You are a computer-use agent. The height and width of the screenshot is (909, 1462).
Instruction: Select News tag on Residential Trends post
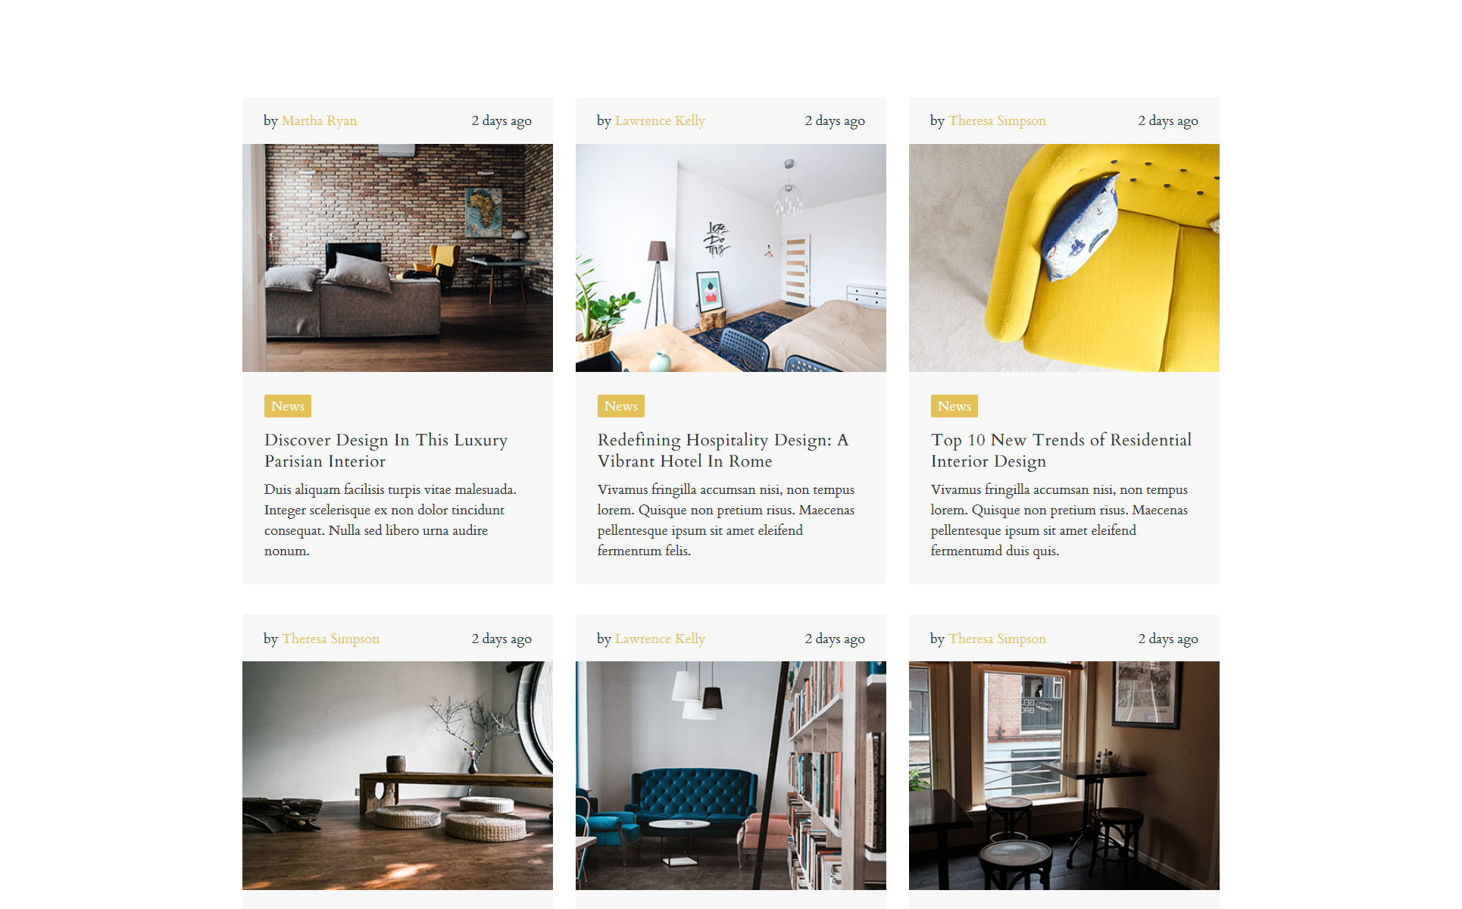(954, 406)
